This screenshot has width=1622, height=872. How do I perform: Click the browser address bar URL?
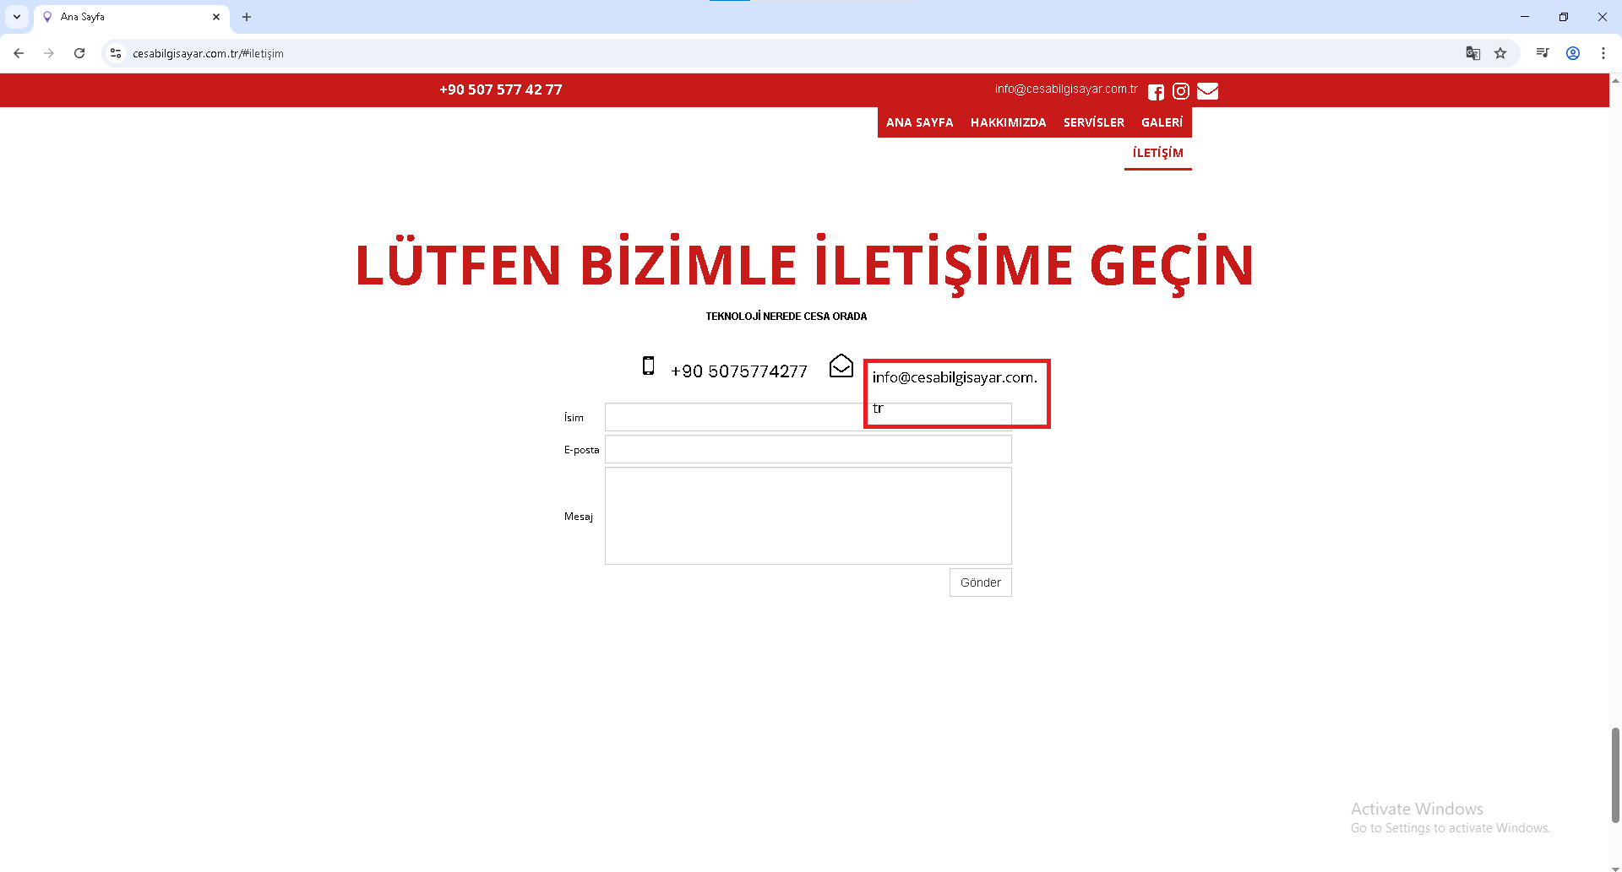tap(208, 53)
